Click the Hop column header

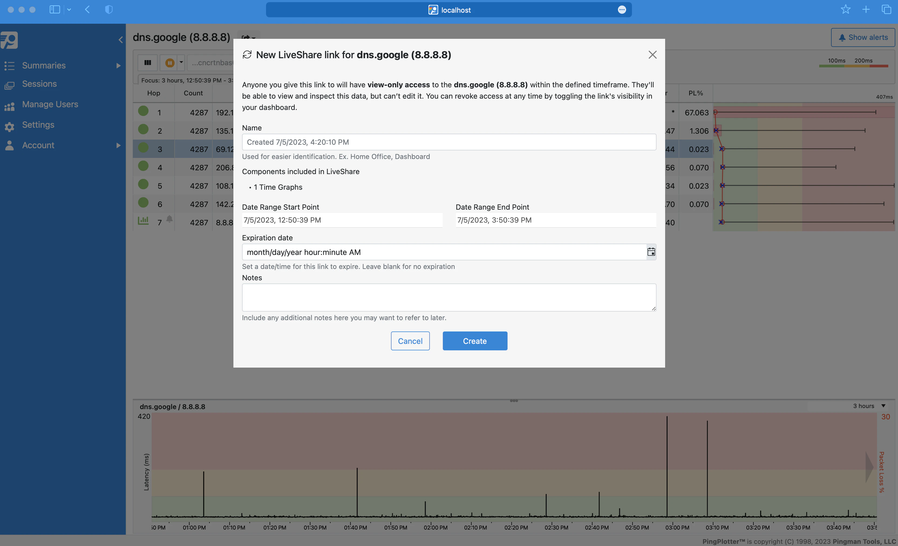154,93
